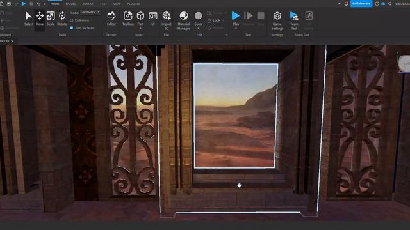The image size is (410, 230).
Task: Switch to the VIEW tab
Action: tap(117, 4)
